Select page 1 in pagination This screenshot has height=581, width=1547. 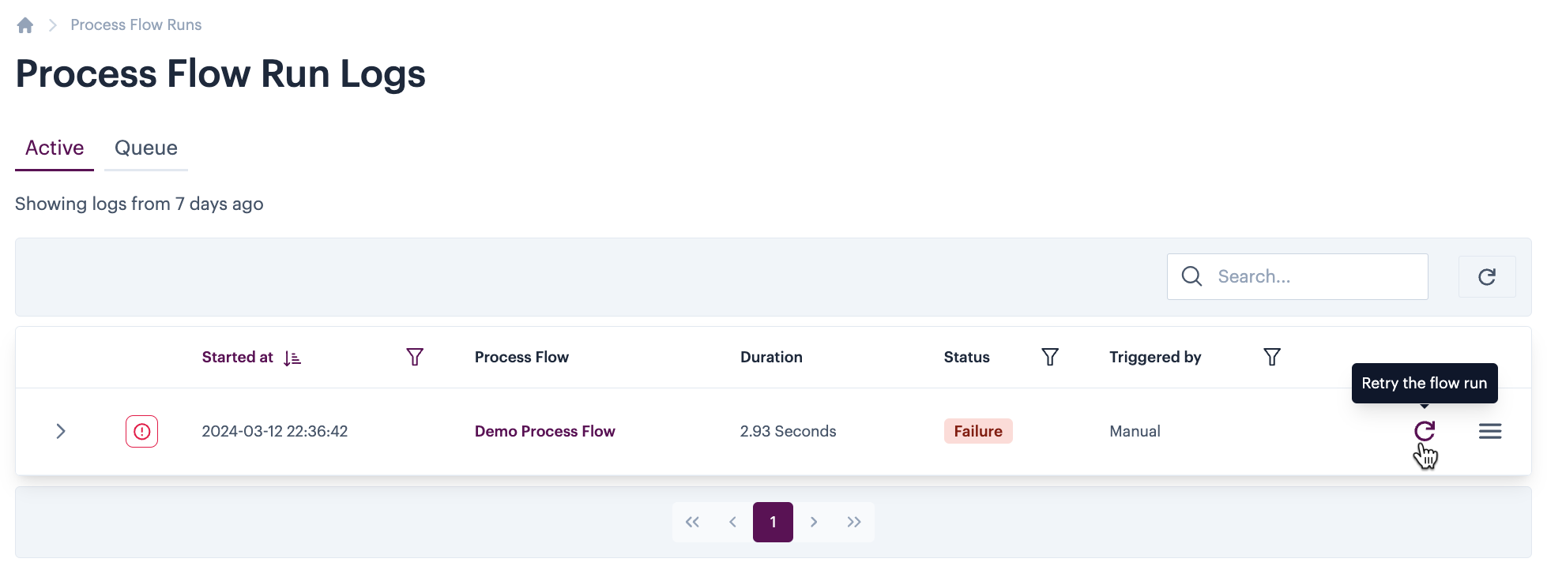(773, 522)
